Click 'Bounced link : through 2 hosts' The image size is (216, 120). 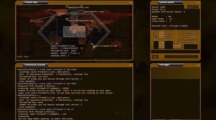169,26
